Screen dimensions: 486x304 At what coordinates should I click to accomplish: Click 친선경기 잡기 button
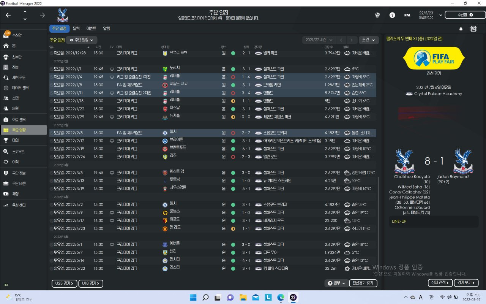click(364, 283)
